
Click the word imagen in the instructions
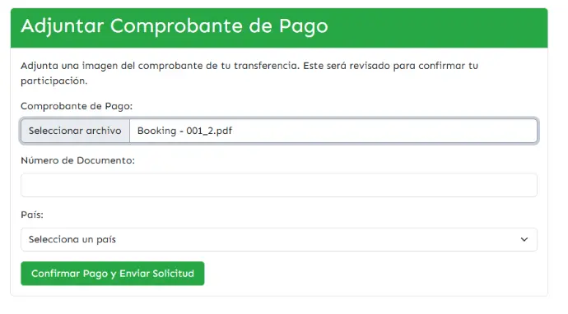point(100,67)
